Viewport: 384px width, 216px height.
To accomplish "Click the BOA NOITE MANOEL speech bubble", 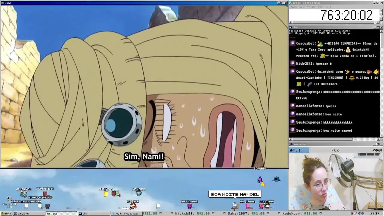I will click(235, 194).
